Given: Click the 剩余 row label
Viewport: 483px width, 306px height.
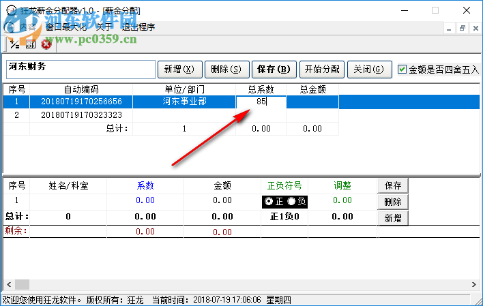Looking at the screenshot, I should coord(16,231).
